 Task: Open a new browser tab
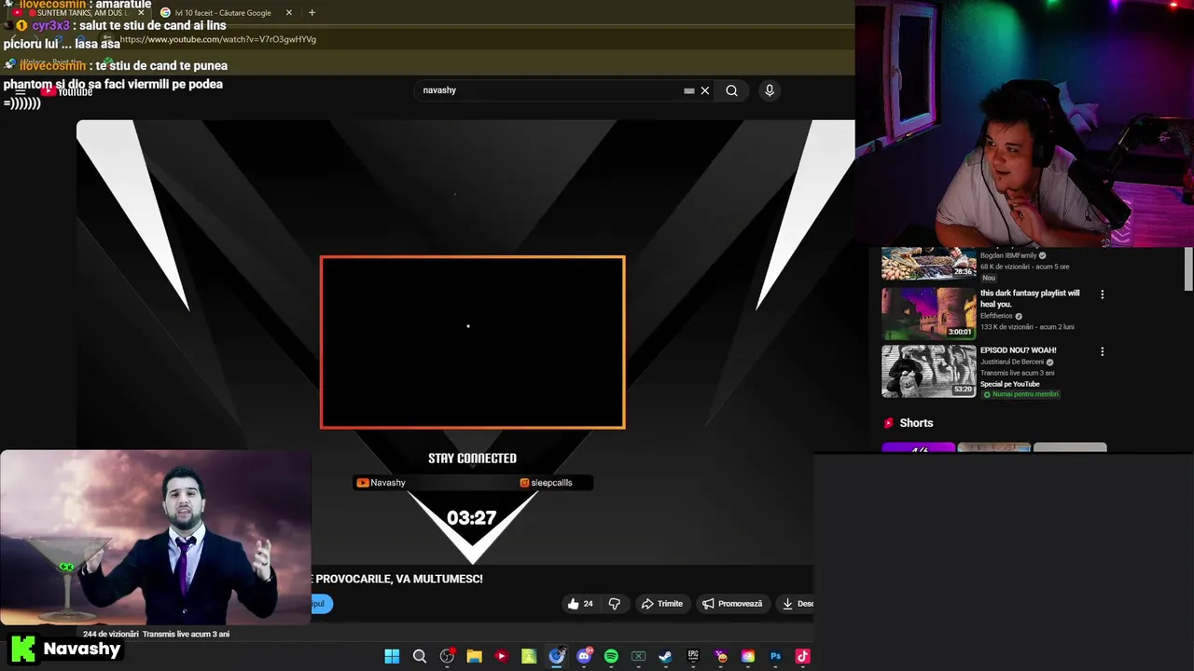click(312, 13)
